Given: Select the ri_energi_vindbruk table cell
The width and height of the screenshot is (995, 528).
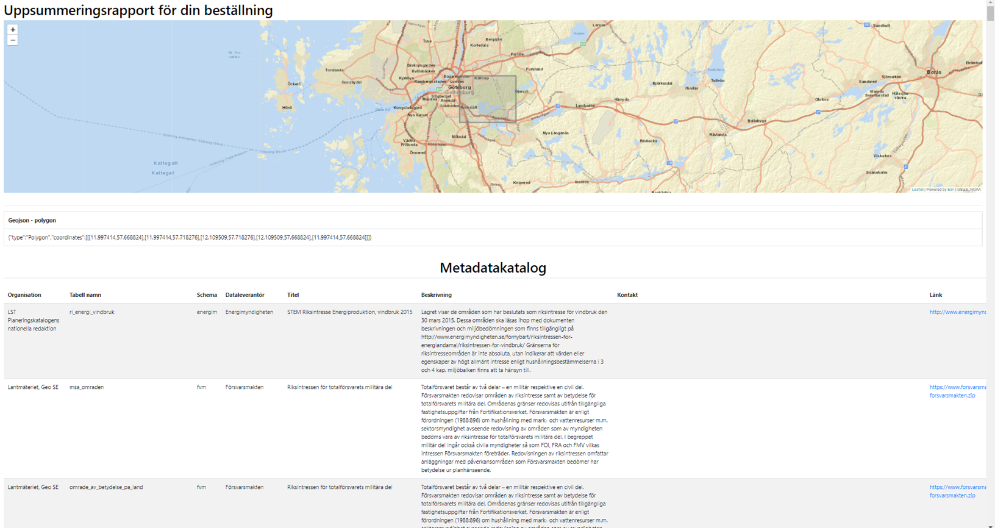Looking at the screenshot, I should point(92,312).
